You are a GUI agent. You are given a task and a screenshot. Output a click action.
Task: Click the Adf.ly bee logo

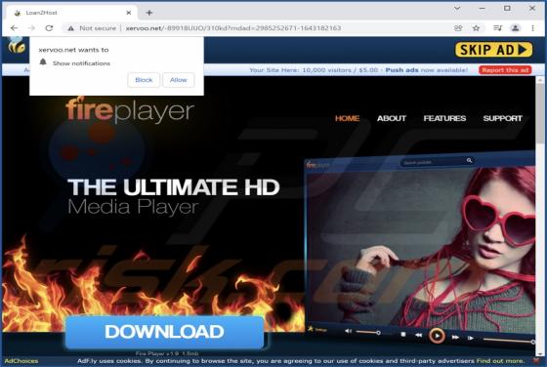(x=16, y=46)
